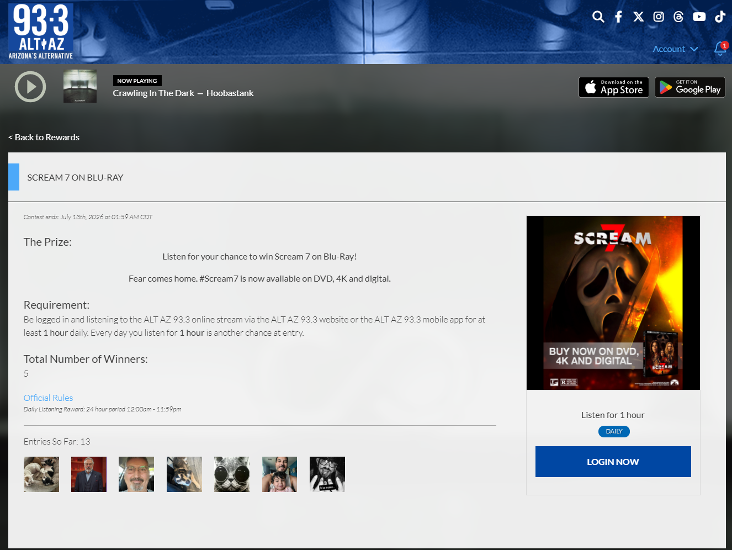The image size is (732, 550).
Task: Play the live stream
Action: (30, 87)
